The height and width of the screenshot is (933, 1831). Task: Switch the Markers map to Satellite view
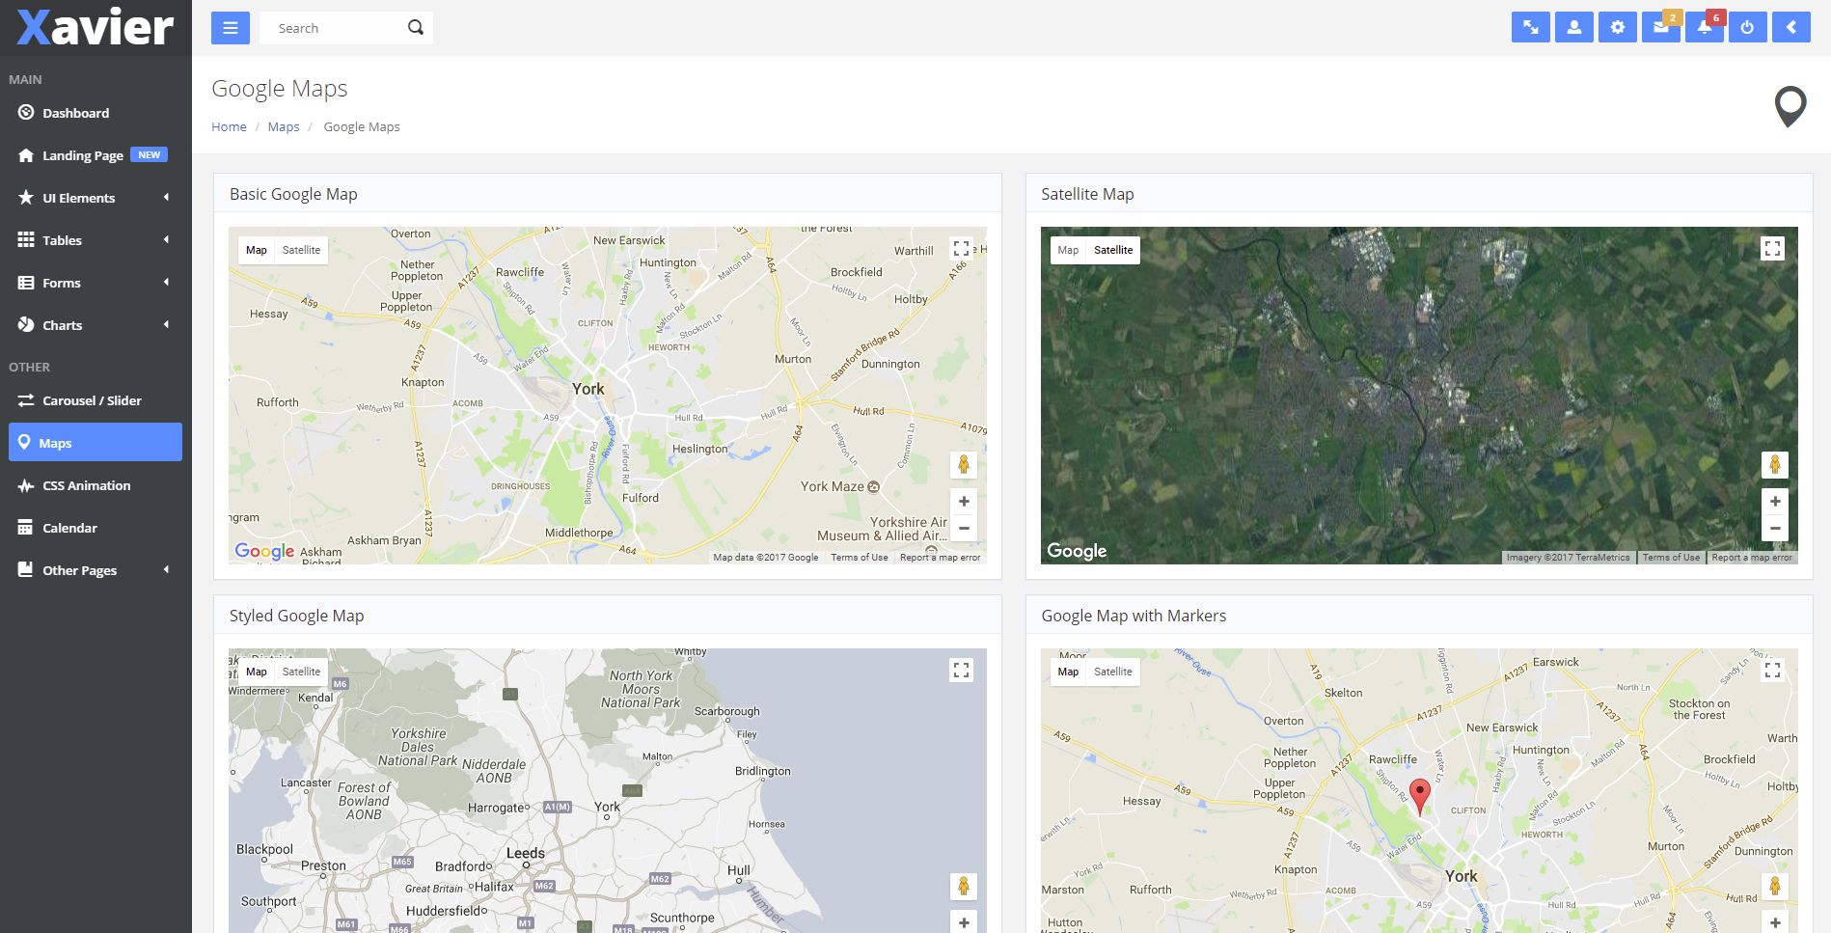click(x=1113, y=672)
